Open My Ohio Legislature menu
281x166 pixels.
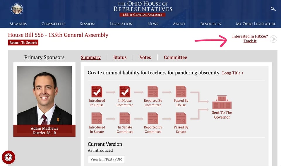[256, 24]
